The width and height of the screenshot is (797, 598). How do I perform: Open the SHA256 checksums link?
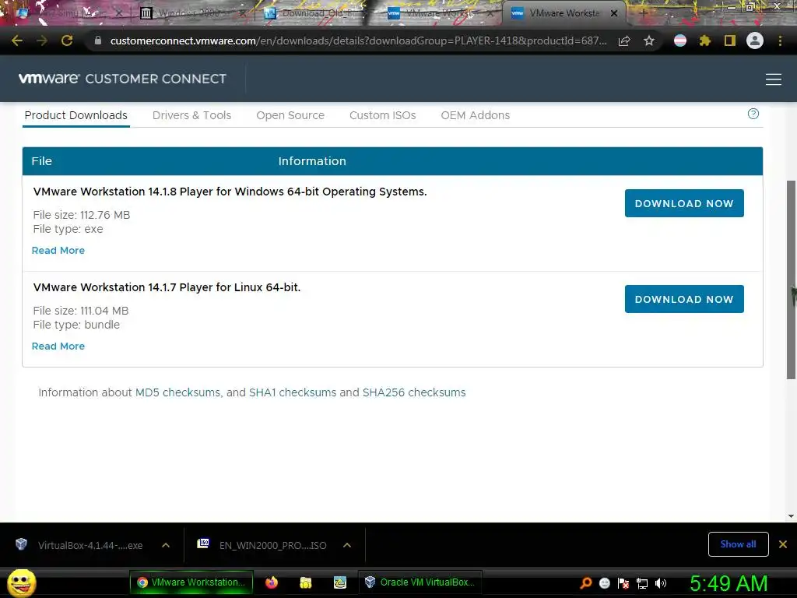[x=414, y=392]
